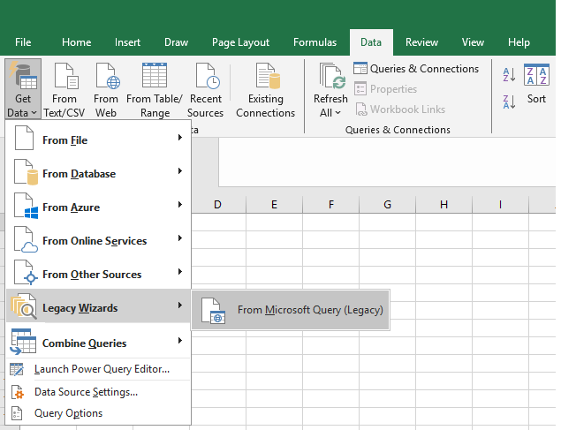Click Refresh All icon
The width and height of the screenshot is (561, 430).
(332, 76)
